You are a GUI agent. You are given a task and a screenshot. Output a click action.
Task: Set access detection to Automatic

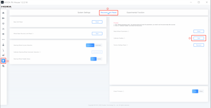point(98,45)
